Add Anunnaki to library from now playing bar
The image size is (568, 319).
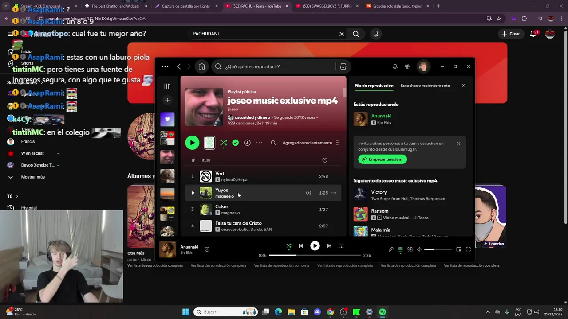pyautogui.click(x=207, y=249)
